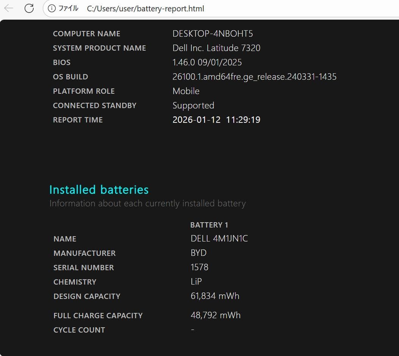This screenshot has height=356, width=399.
Task: Click the BYD manufacturer value
Action: click(x=199, y=253)
